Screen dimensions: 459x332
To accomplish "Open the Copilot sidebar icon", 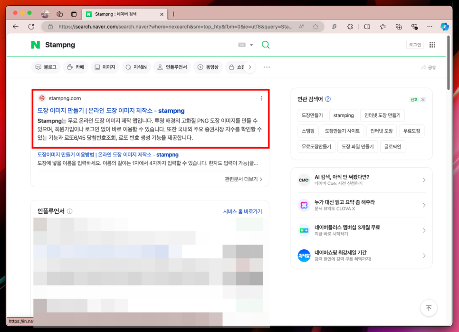I will [x=445, y=27].
